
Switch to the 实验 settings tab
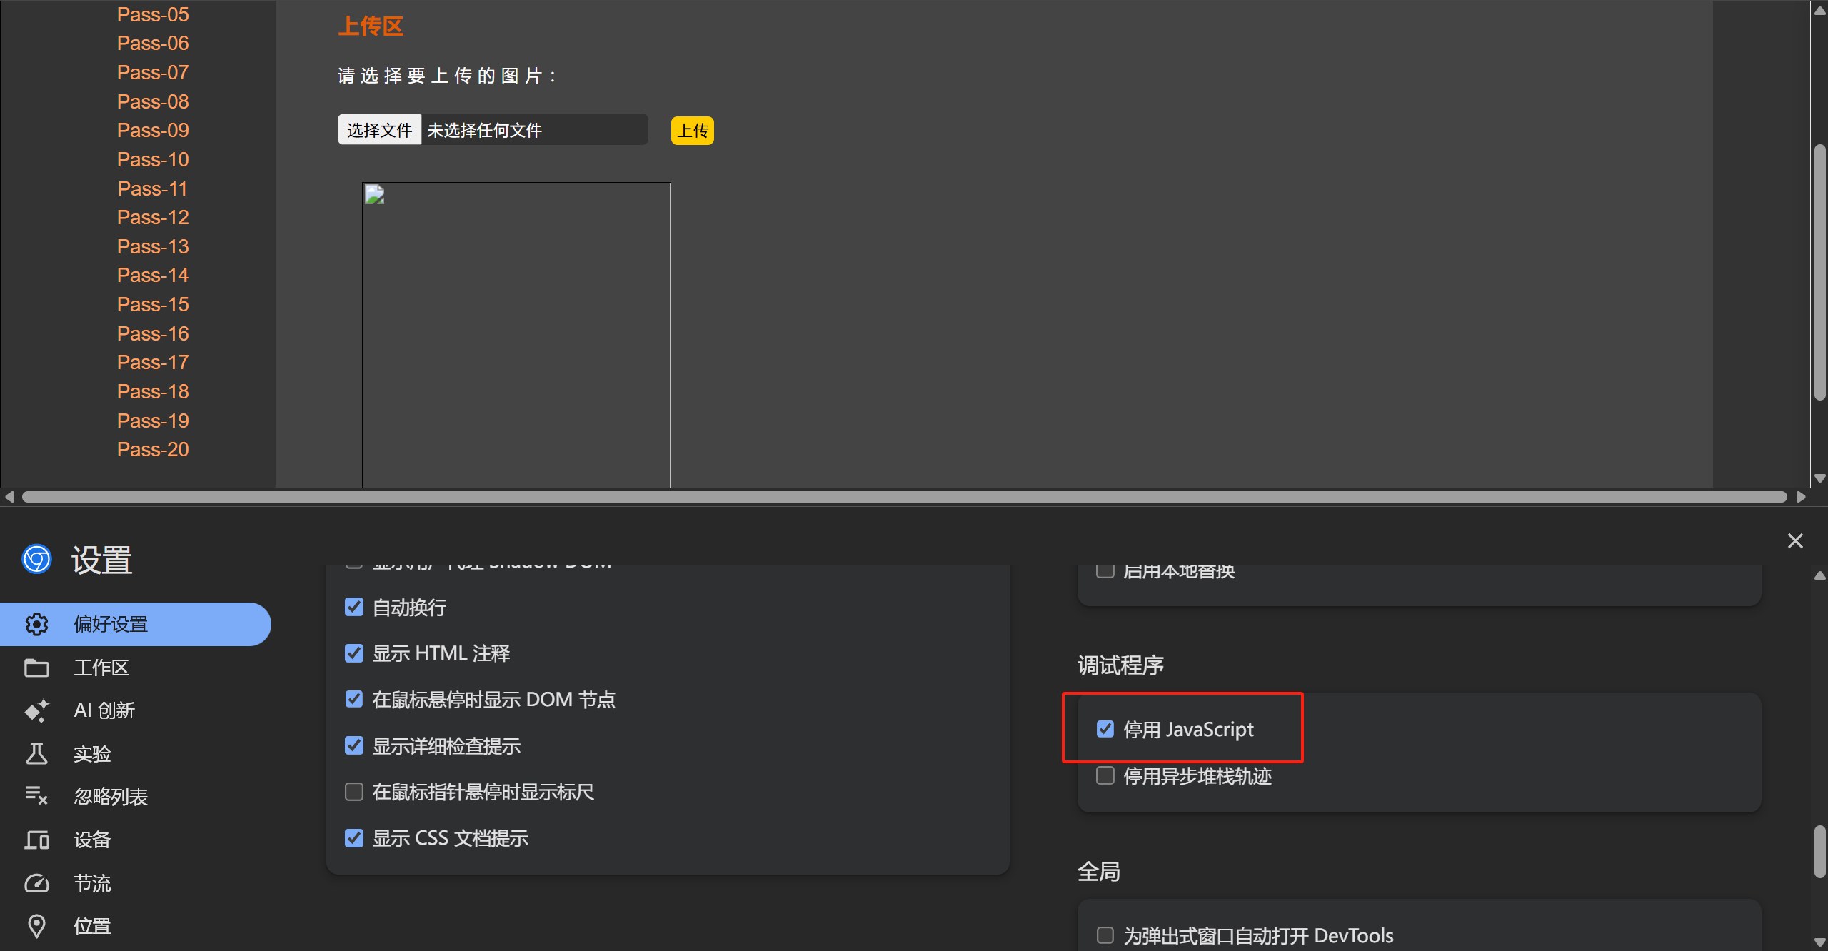coord(92,754)
